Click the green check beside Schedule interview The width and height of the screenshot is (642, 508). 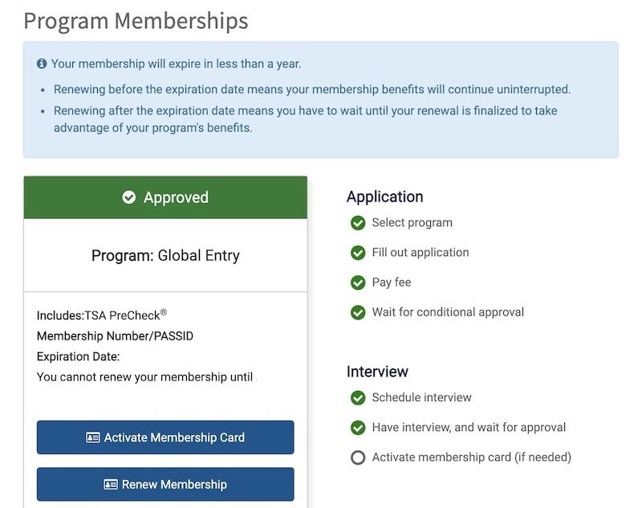point(358,398)
